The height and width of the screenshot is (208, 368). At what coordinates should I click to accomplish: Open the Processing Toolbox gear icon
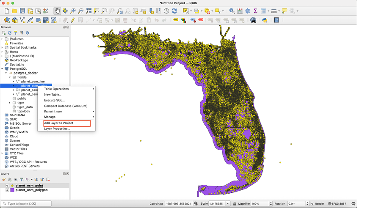coord(248,11)
